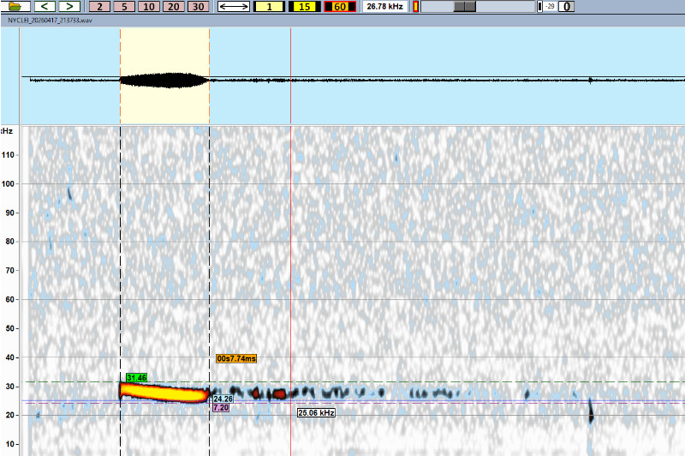Click the 26.78 kHz frequency field
This screenshot has width=685, height=456.
[x=385, y=7]
